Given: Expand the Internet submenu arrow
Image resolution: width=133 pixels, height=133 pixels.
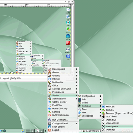Looking at the screenshot, I should (77, 79).
